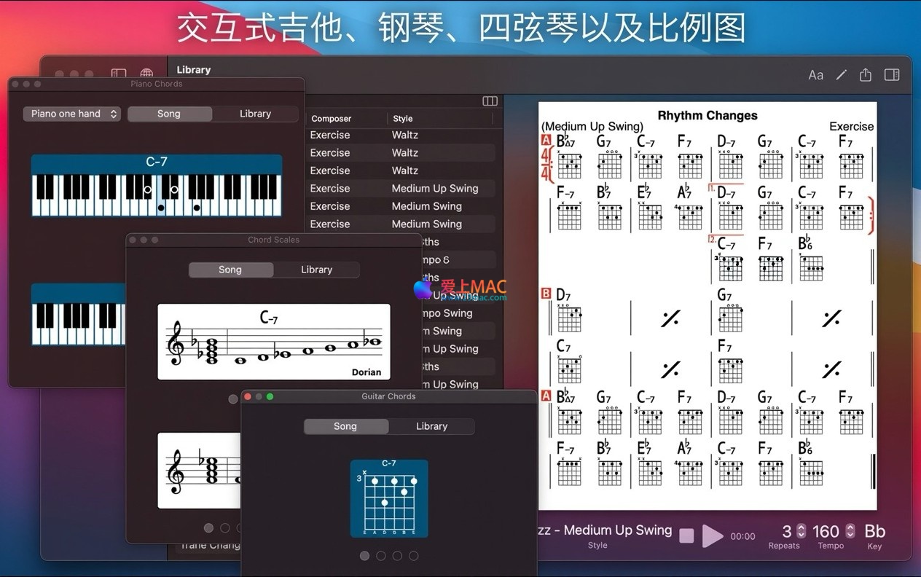921x577 pixels.
Task: Click the globe forum icon
Action: coord(146,74)
